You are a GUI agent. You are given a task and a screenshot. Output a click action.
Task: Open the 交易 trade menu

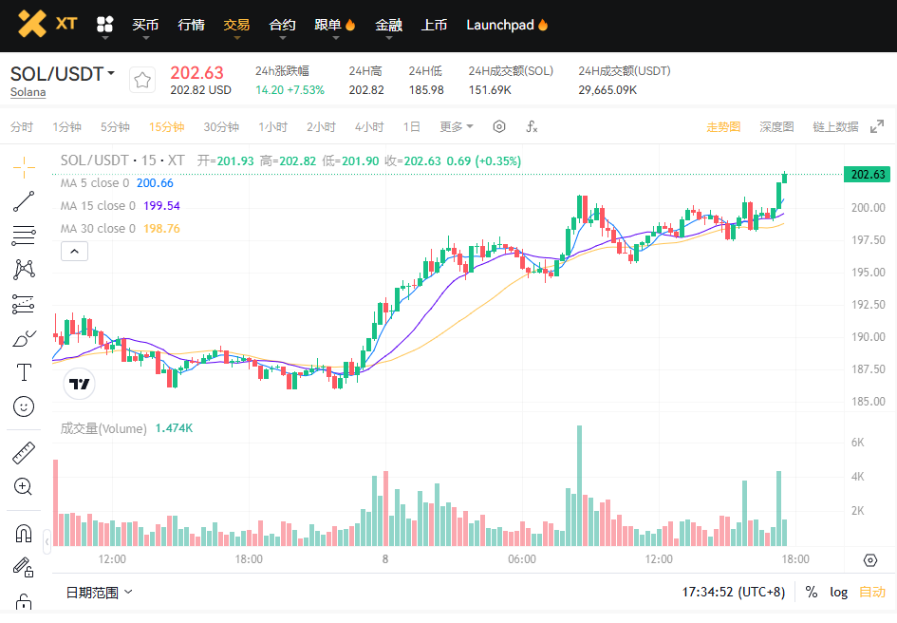(x=236, y=25)
